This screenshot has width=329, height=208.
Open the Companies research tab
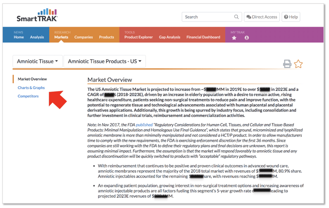tap(84, 37)
